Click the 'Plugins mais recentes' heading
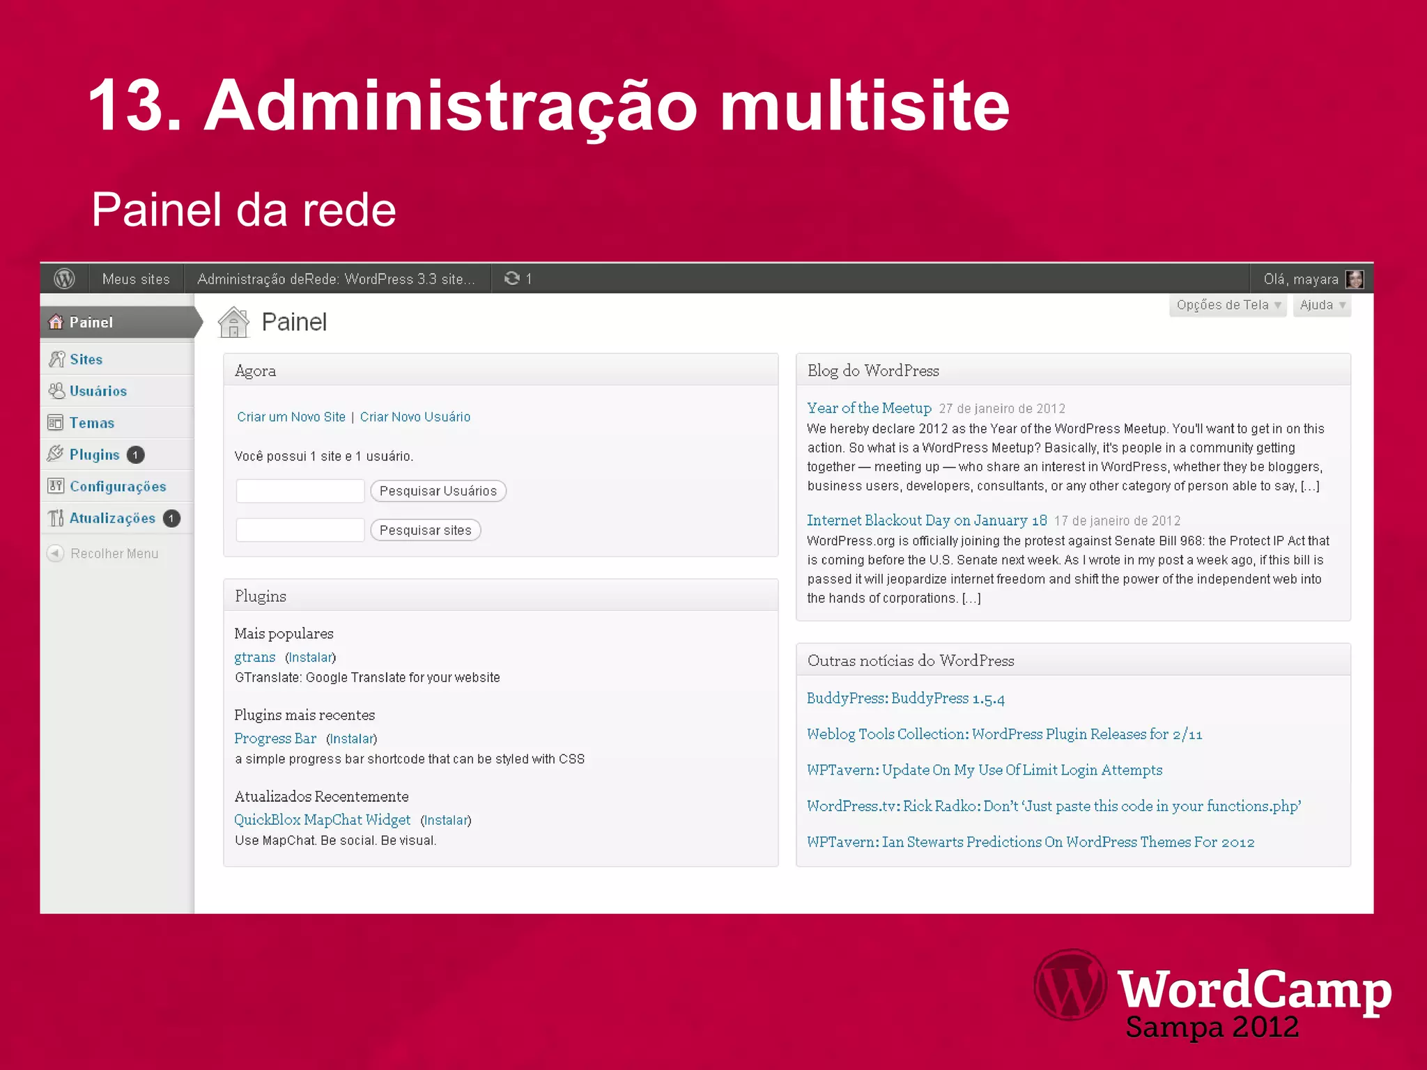Image resolution: width=1427 pixels, height=1070 pixels. (x=304, y=715)
